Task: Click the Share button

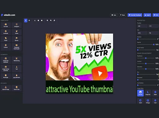Action: coord(122,15)
